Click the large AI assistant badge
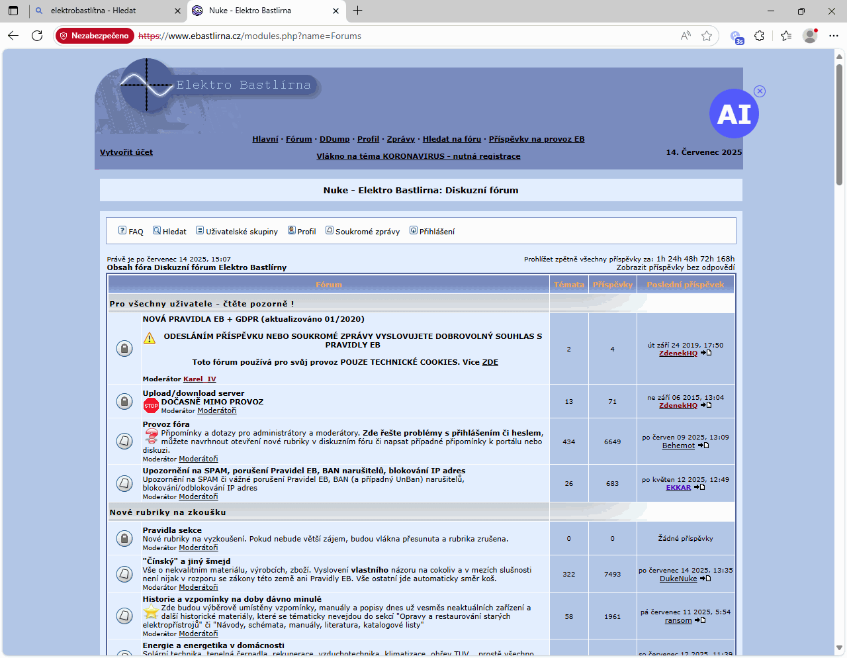 coord(734,114)
